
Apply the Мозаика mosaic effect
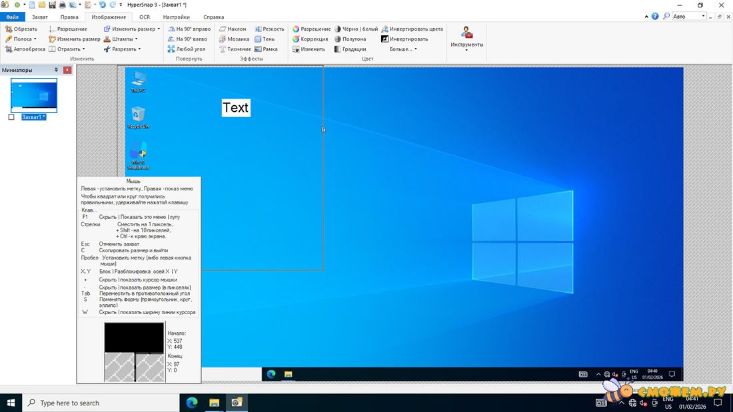tap(234, 39)
